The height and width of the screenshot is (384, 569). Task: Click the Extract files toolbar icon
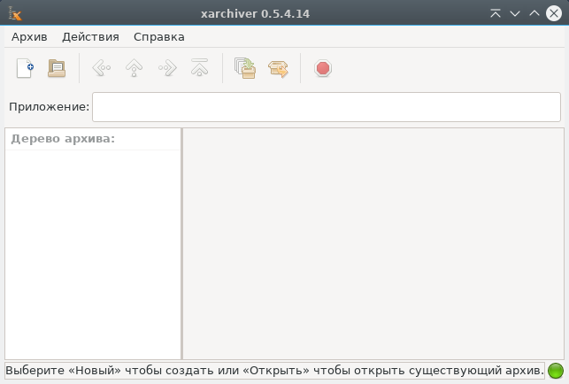point(279,68)
